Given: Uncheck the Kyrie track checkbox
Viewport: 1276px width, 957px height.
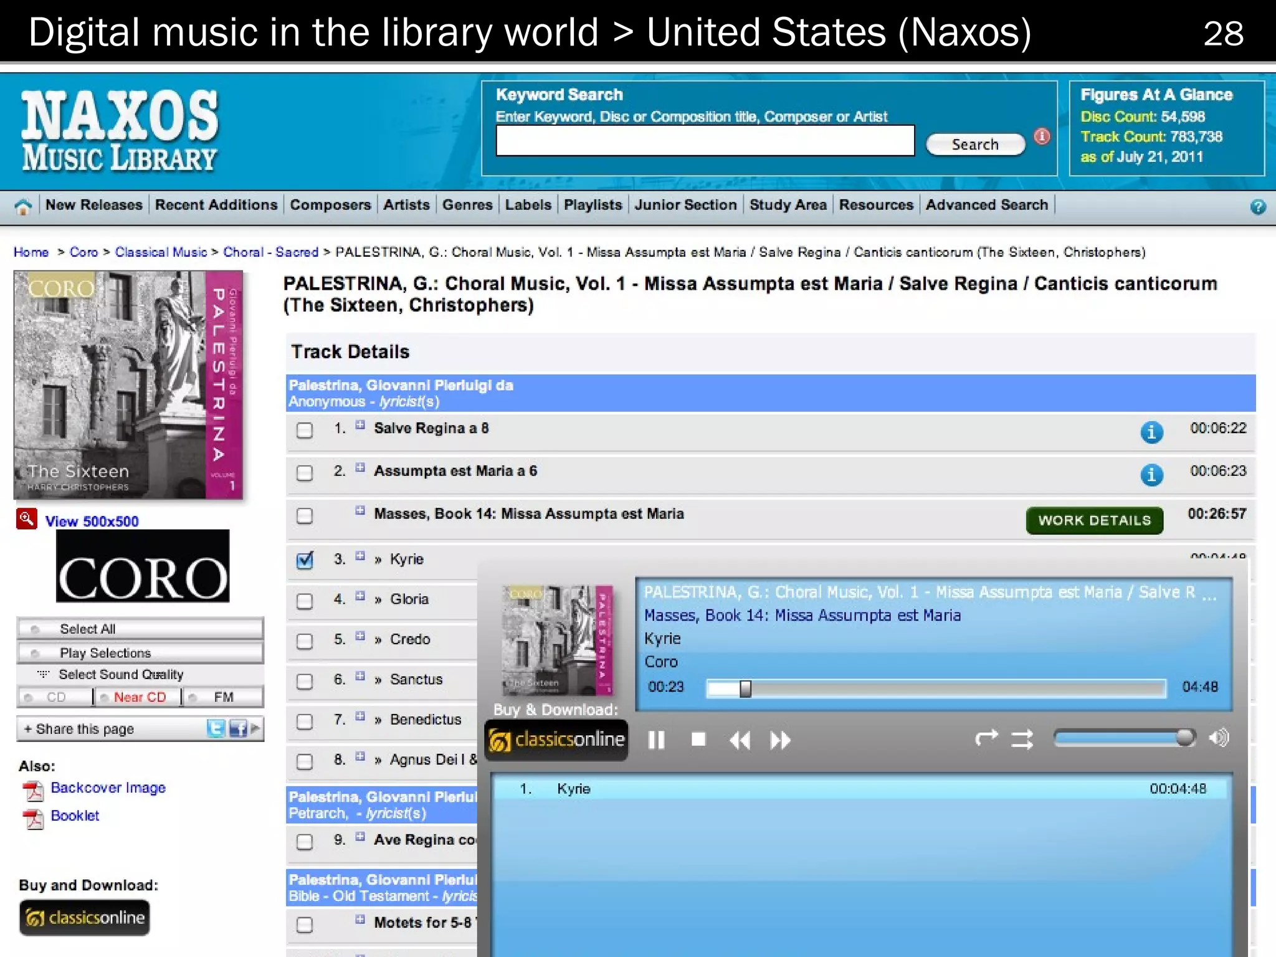Looking at the screenshot, I should click(305, 560).
